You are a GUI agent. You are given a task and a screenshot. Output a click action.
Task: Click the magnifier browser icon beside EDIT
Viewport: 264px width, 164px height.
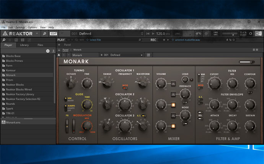(44, 34)
